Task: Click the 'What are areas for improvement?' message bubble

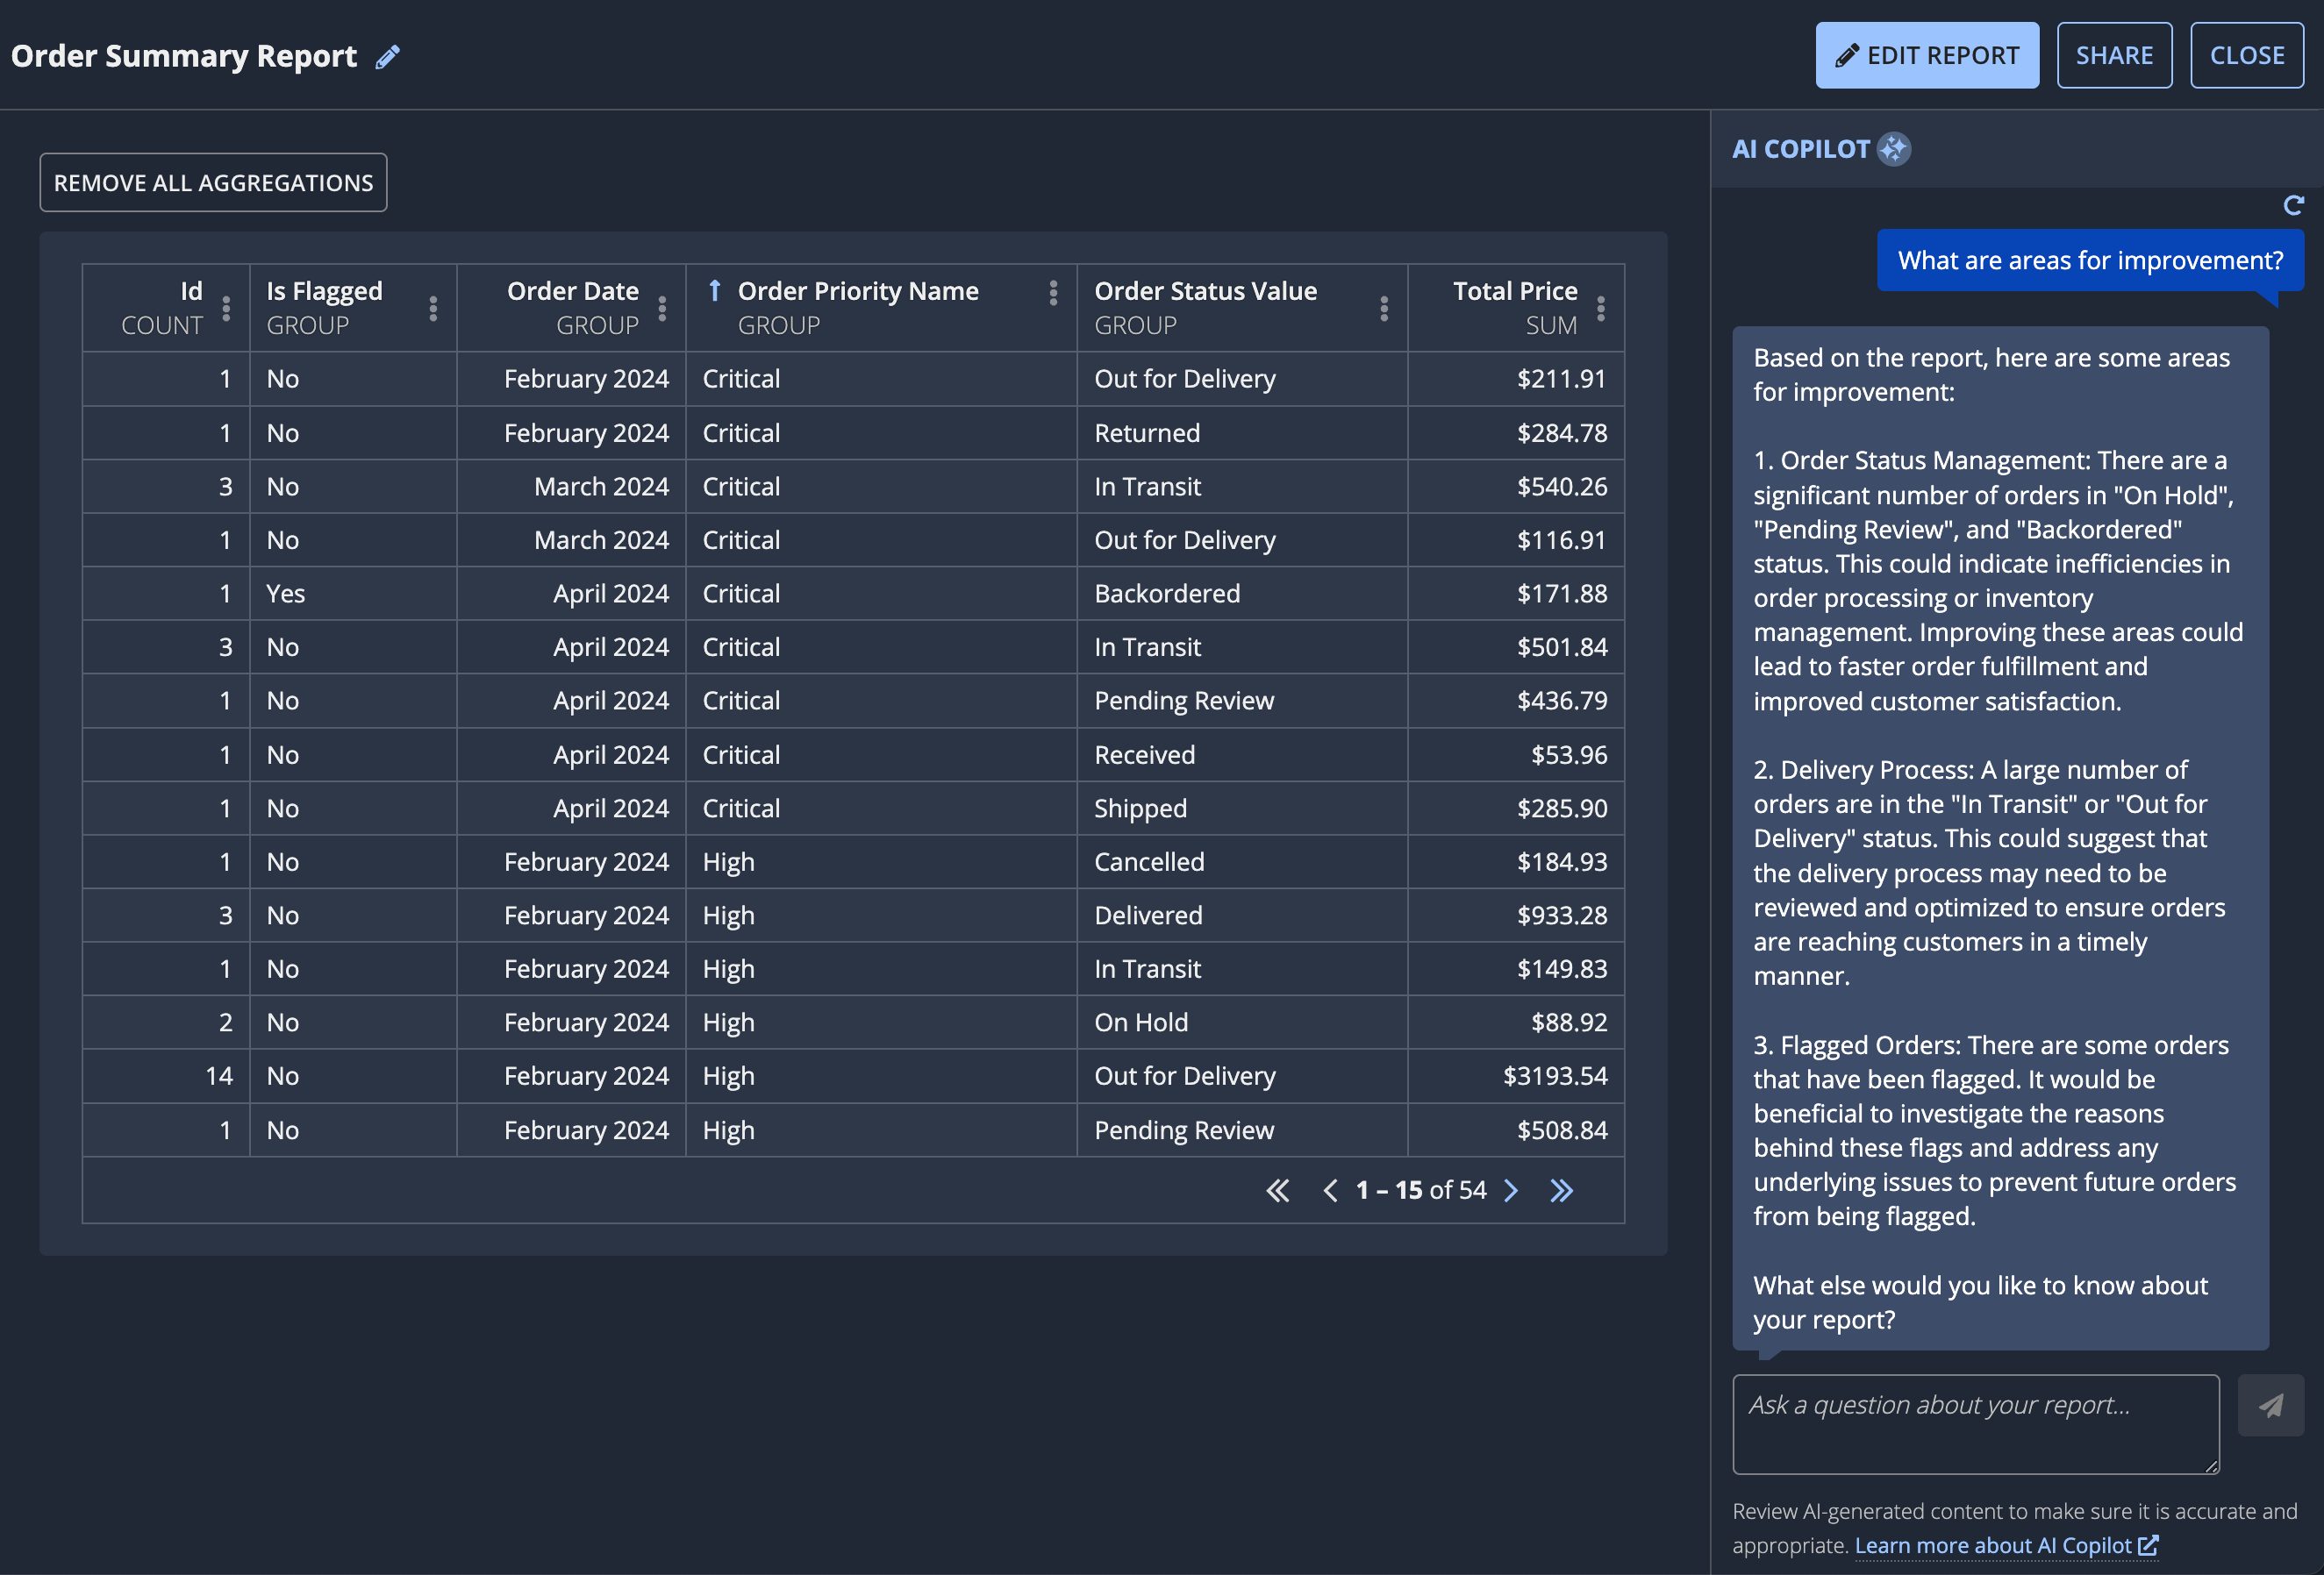Action: point(2090,260)
